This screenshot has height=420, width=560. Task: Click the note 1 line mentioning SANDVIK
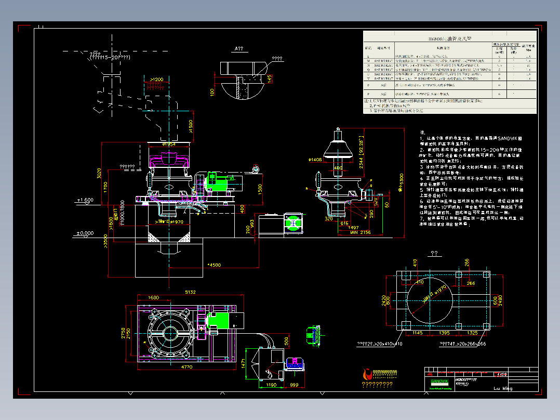471,138
